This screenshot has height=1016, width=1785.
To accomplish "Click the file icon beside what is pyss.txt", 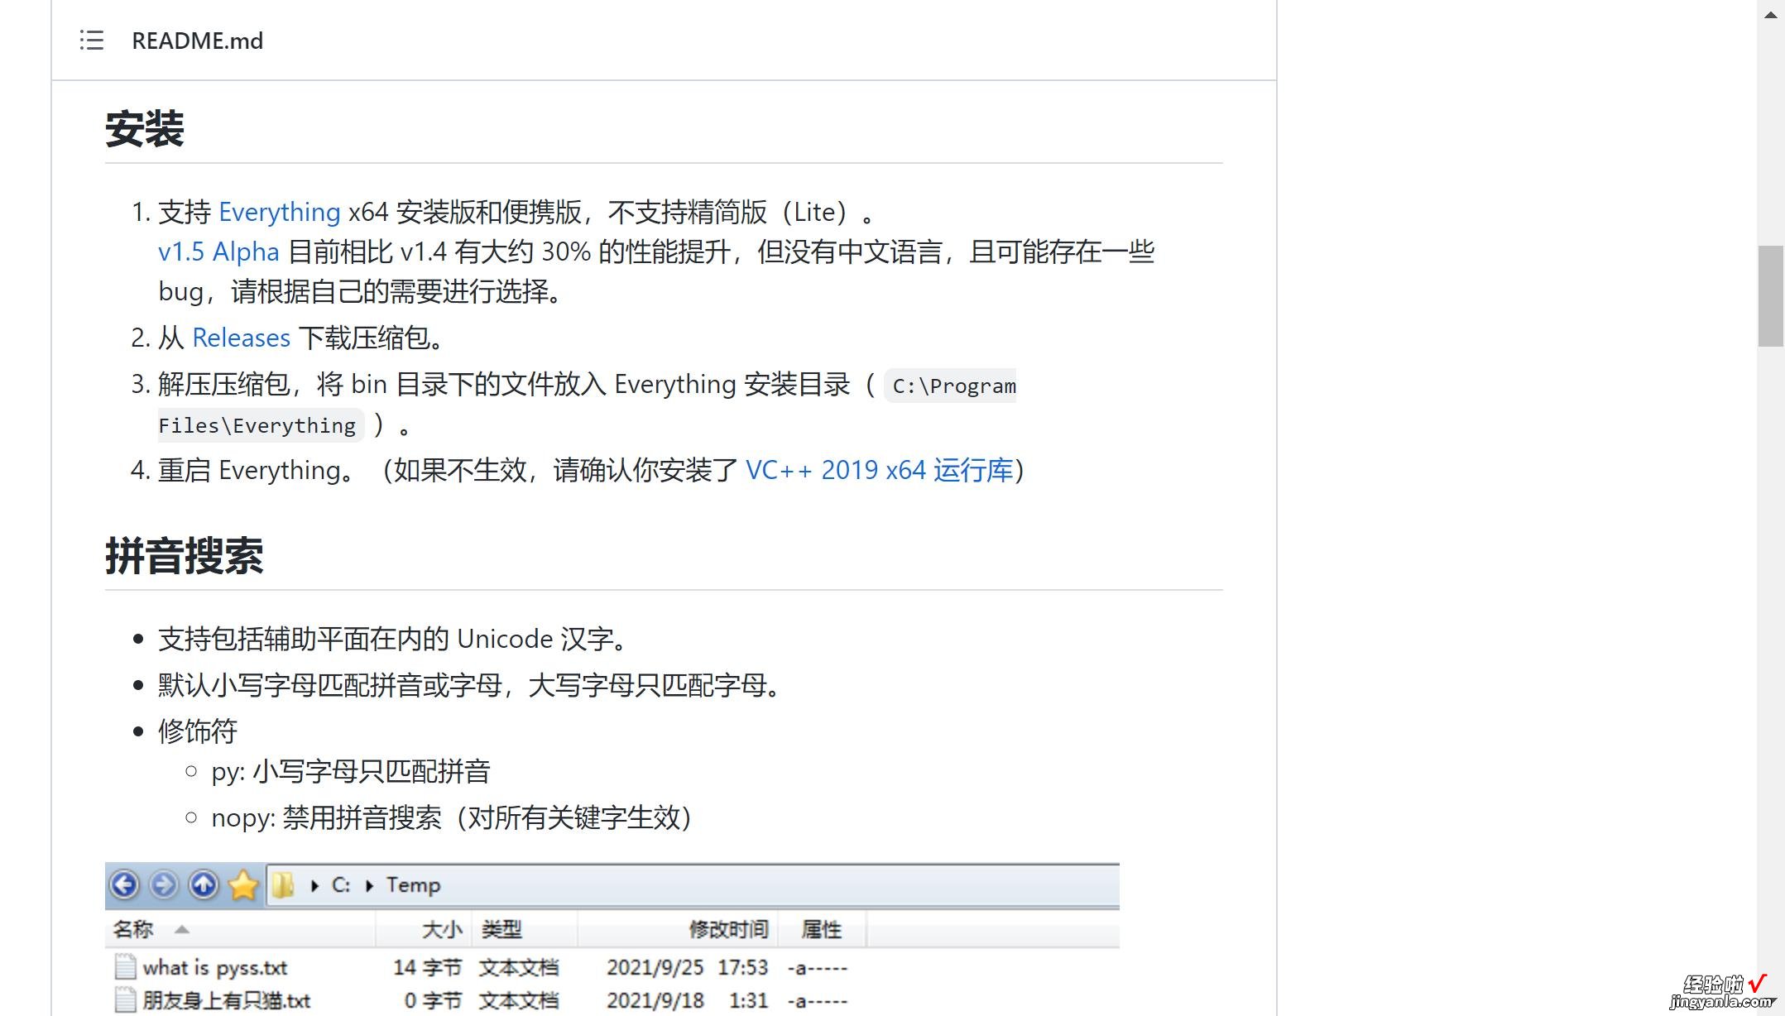I will (125, 967).
